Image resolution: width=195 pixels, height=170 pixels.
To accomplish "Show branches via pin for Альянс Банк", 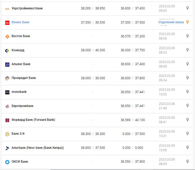I will pyautogui.click(x=187, y=64).
